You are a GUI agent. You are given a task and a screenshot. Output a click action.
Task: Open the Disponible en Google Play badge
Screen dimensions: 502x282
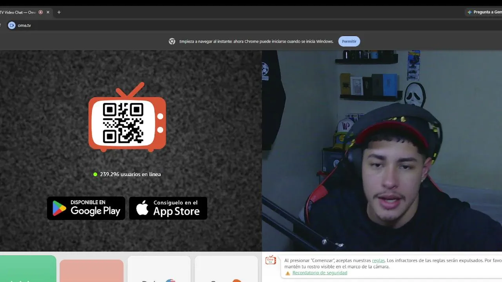86,208
